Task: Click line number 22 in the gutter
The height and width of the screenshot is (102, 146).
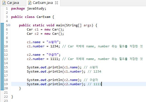Action: click(6, 97)
